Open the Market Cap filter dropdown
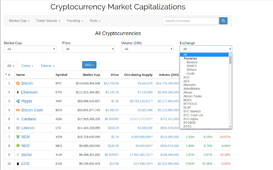 coord(30,49)
